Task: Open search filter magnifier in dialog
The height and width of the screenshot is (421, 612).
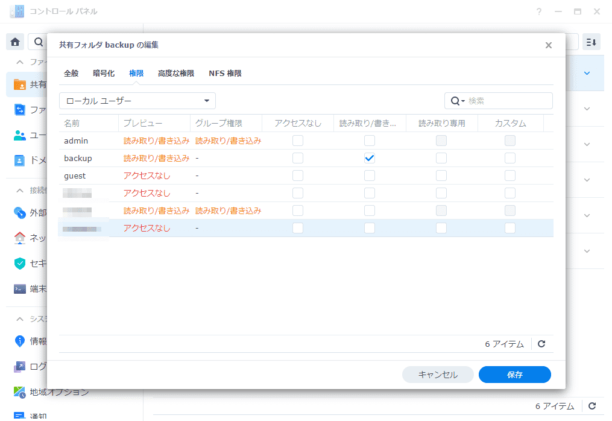Action: 458,101
